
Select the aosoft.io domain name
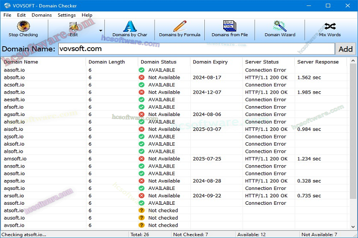pos(14,174)
